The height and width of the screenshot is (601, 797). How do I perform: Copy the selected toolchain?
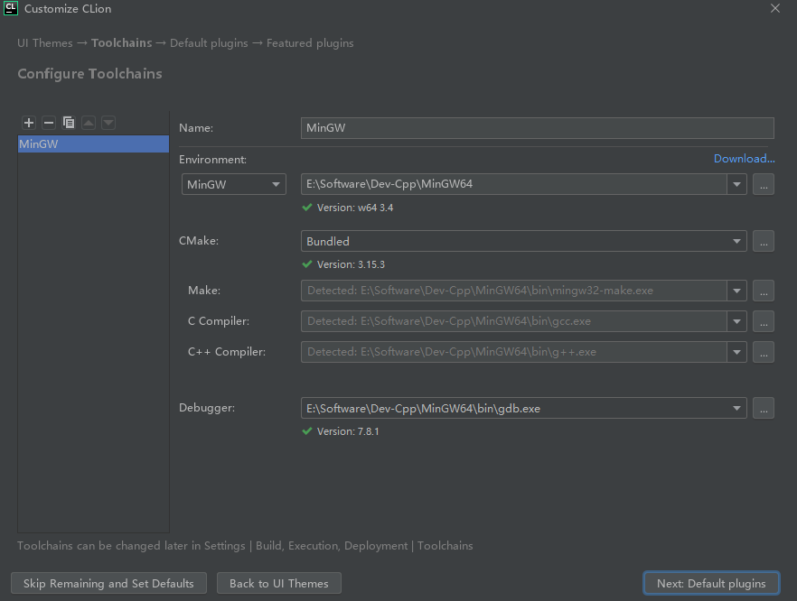(x=69, y=123)
